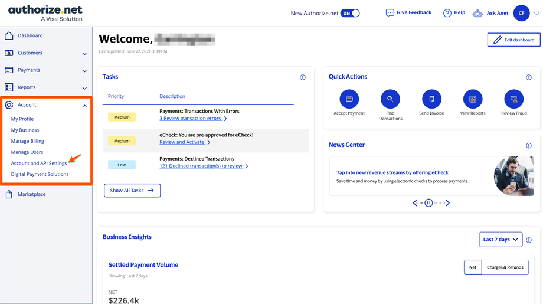The height and width of the screenshot is (304, 543).
Task: Select the Charges & Refunds toggle
Action: pos(505,267)
